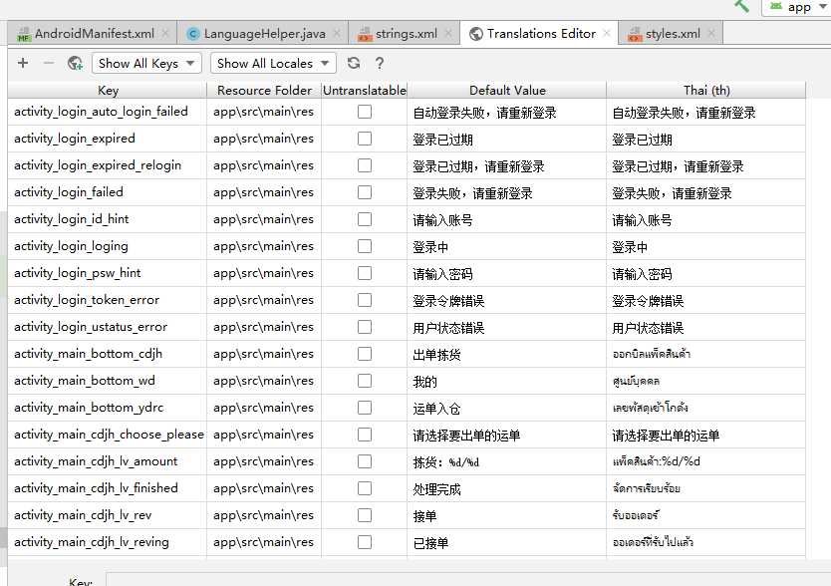831x586 pixels.
Task: Select the activity_login_failed key cell
Action: [108, 192]
